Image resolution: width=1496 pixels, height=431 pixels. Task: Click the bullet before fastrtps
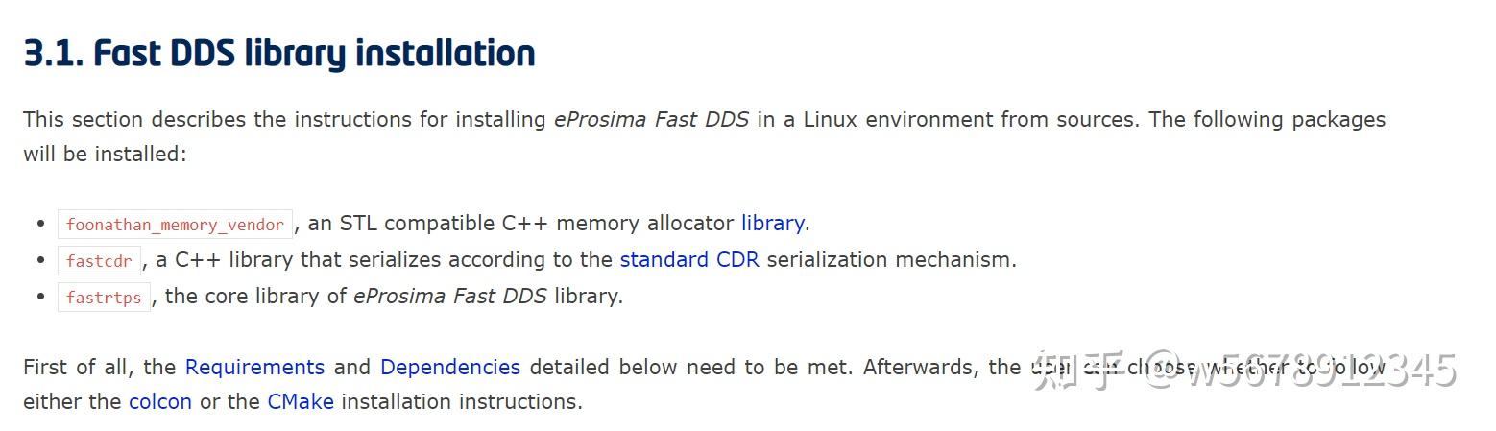pos(40,297)
